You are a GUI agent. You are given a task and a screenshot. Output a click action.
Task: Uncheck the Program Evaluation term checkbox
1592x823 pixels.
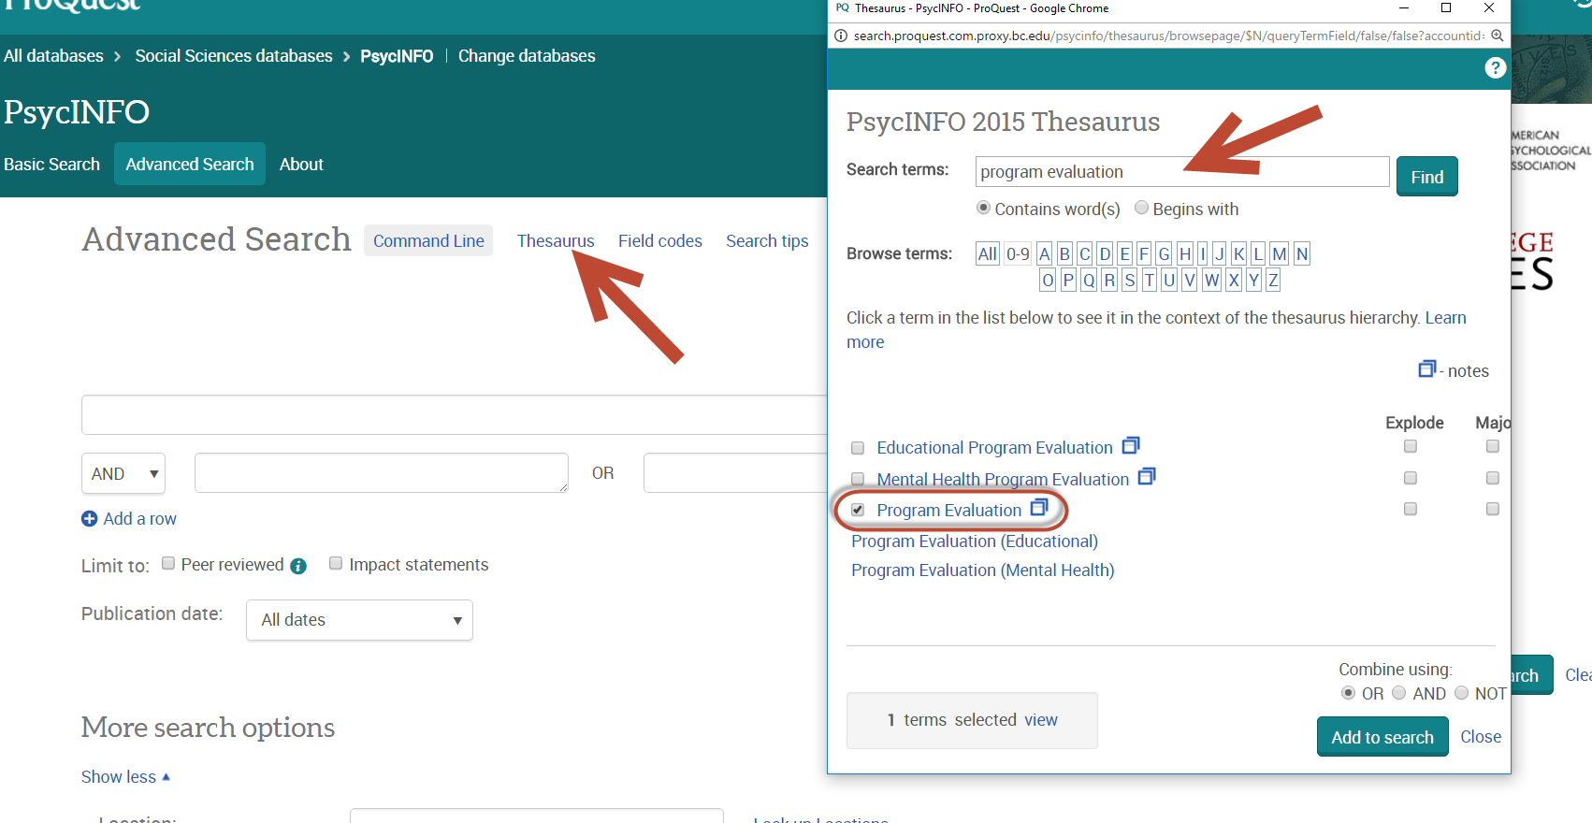858,510
